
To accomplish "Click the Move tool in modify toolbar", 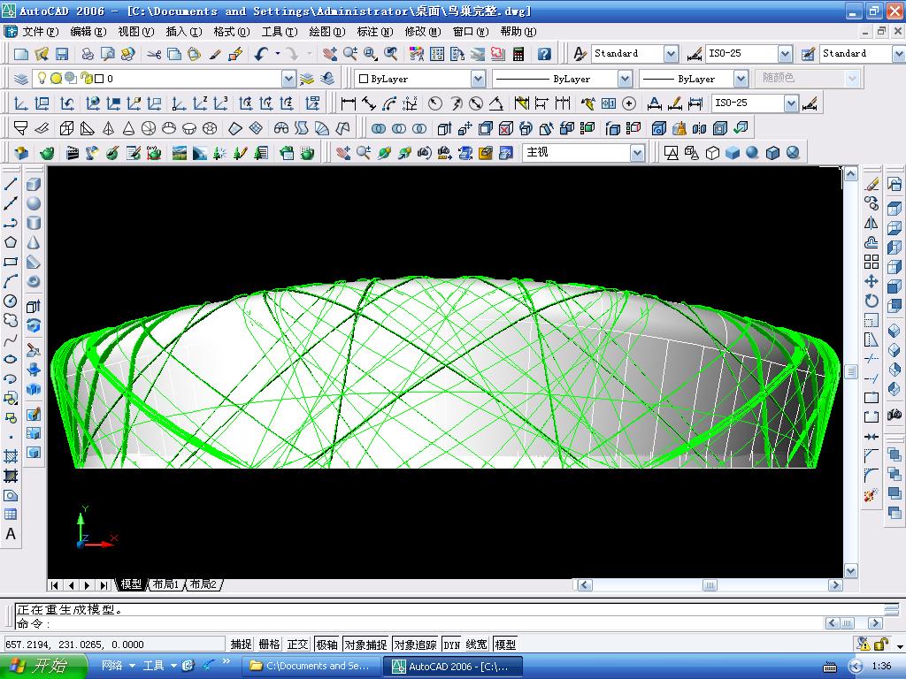I will (871, 281).
